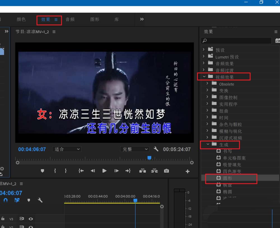Select the 圆形 effect
This screenshot has height=228, width=280.
[x=227, y=178]
